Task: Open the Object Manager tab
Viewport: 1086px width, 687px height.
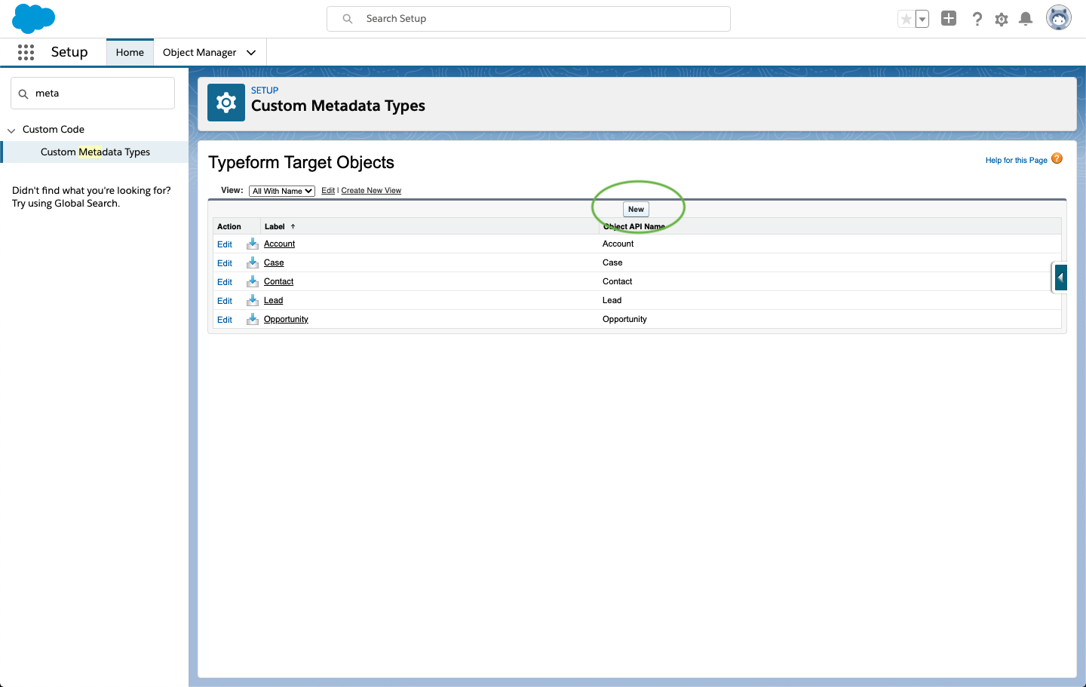Action: [199, 52]
